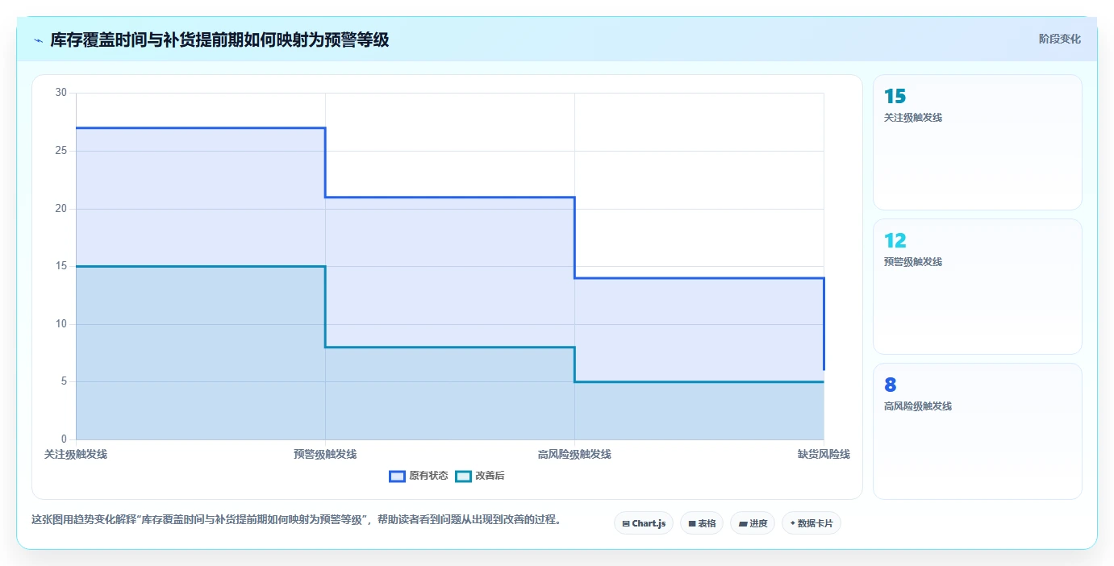Click the 缺货风险线 x-axis label
The width and height of the screenshot is (1114, 566).
[824, 454]
